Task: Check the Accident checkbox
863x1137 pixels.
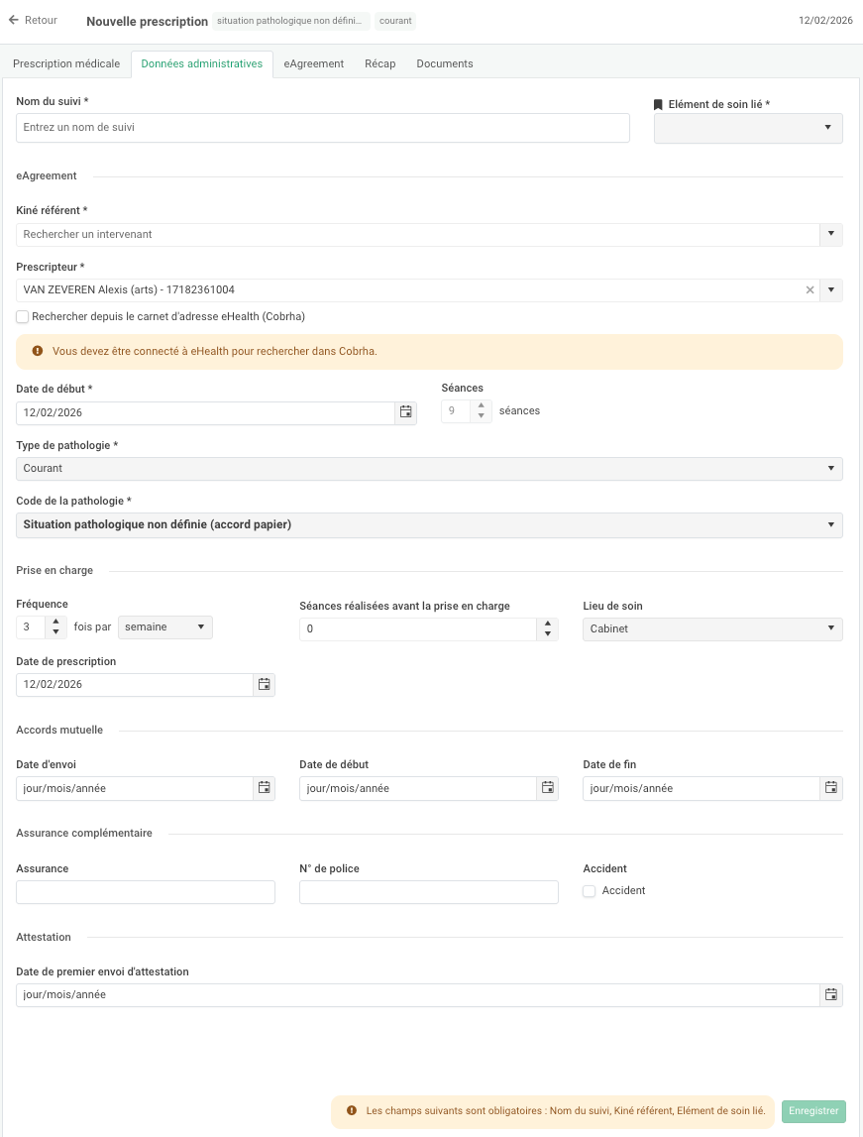Action: [x=590, y=891]
